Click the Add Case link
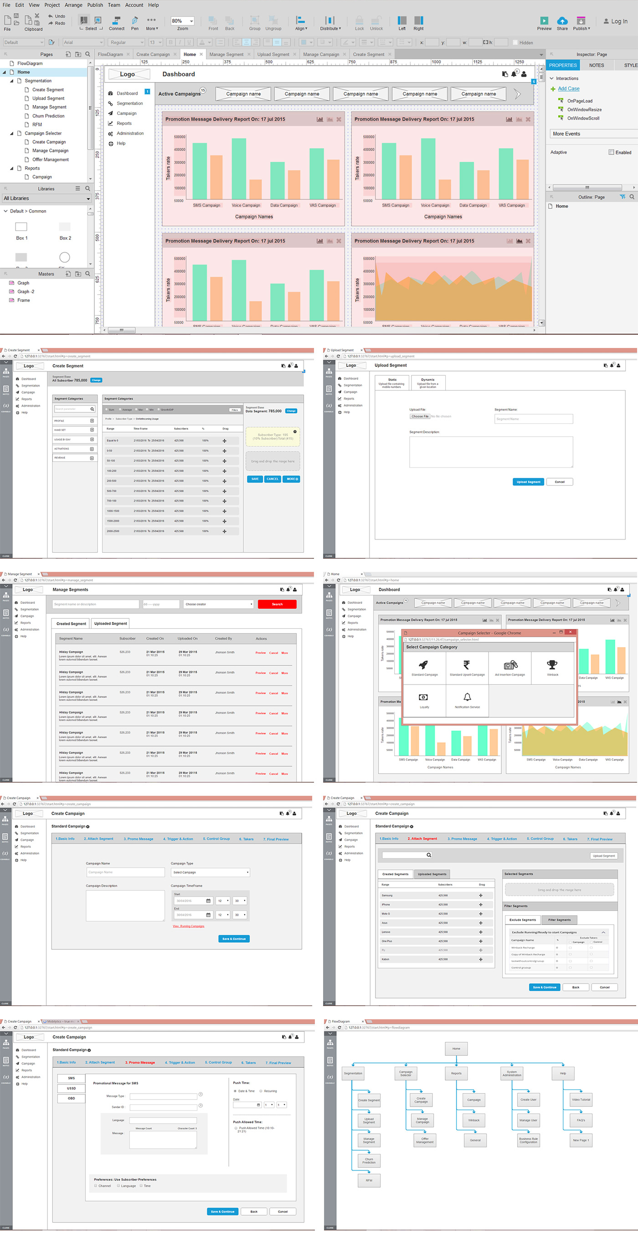638x1245 pixels. pyautogui.click(x=568, y=88)
